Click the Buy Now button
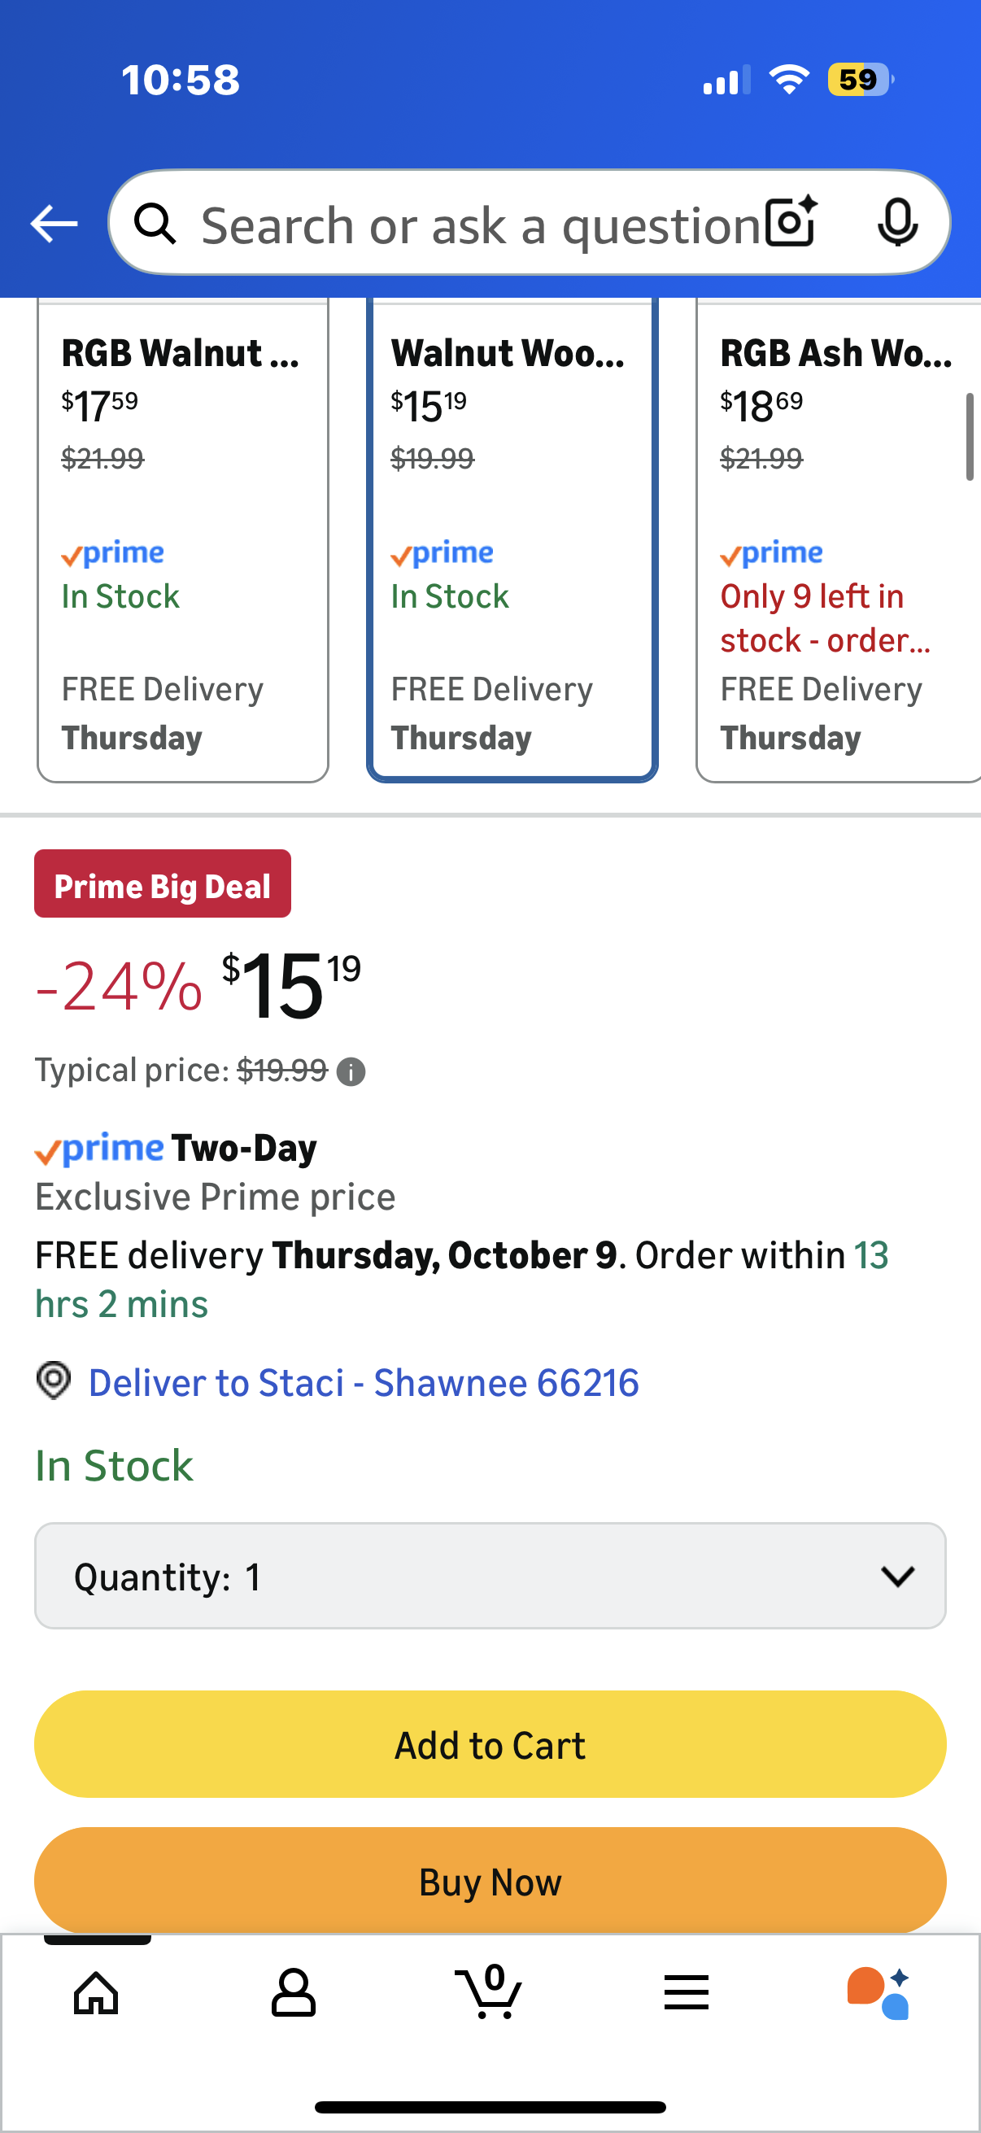This screenshot has width=981, height=2133. (x=490, y=1882)
